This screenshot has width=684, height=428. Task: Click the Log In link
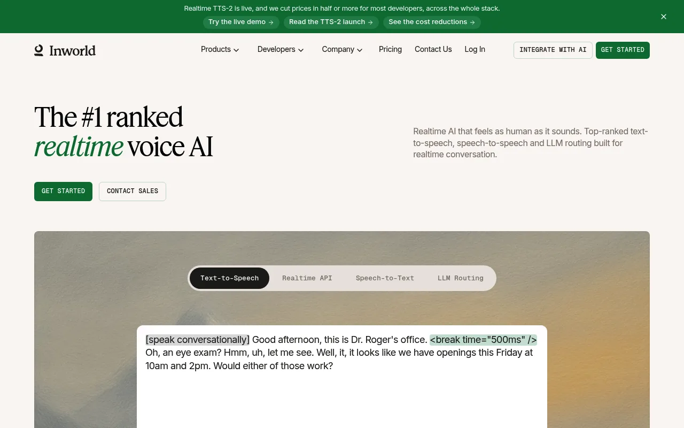coord(475,49)
